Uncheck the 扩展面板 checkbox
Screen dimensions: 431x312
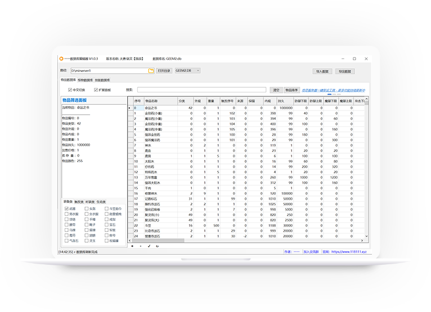pos(96,90)
